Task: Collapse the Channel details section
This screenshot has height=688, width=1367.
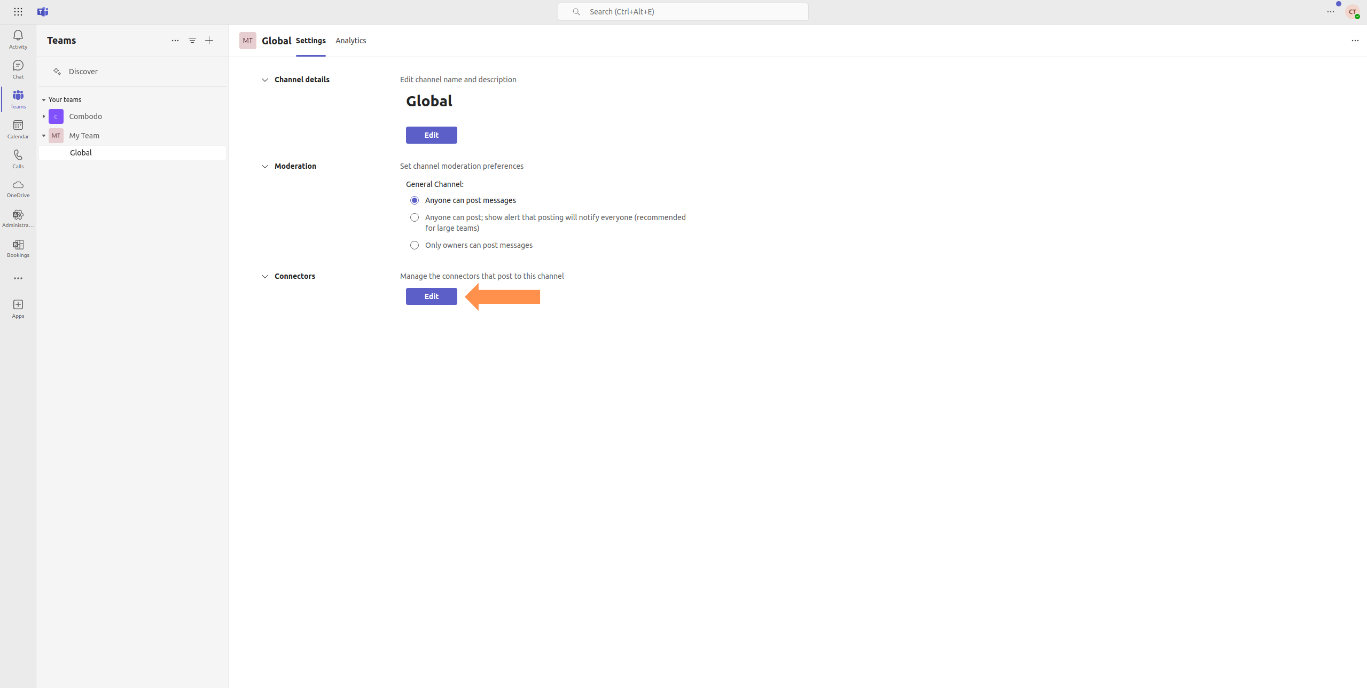Action: 265,80
